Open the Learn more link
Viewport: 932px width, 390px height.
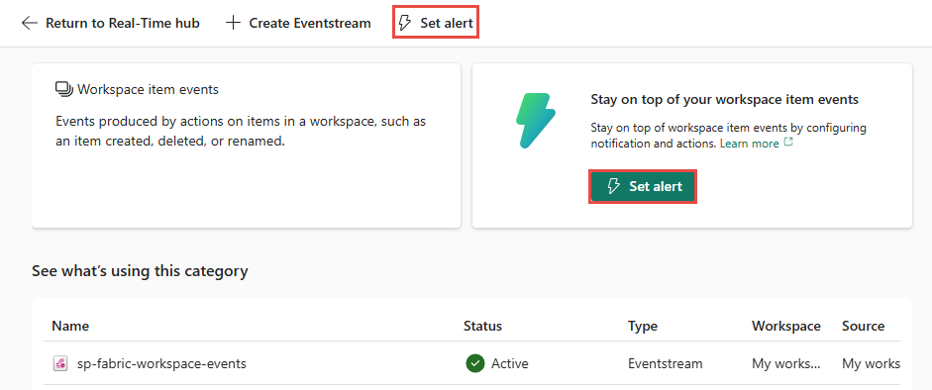click(749, 144)
